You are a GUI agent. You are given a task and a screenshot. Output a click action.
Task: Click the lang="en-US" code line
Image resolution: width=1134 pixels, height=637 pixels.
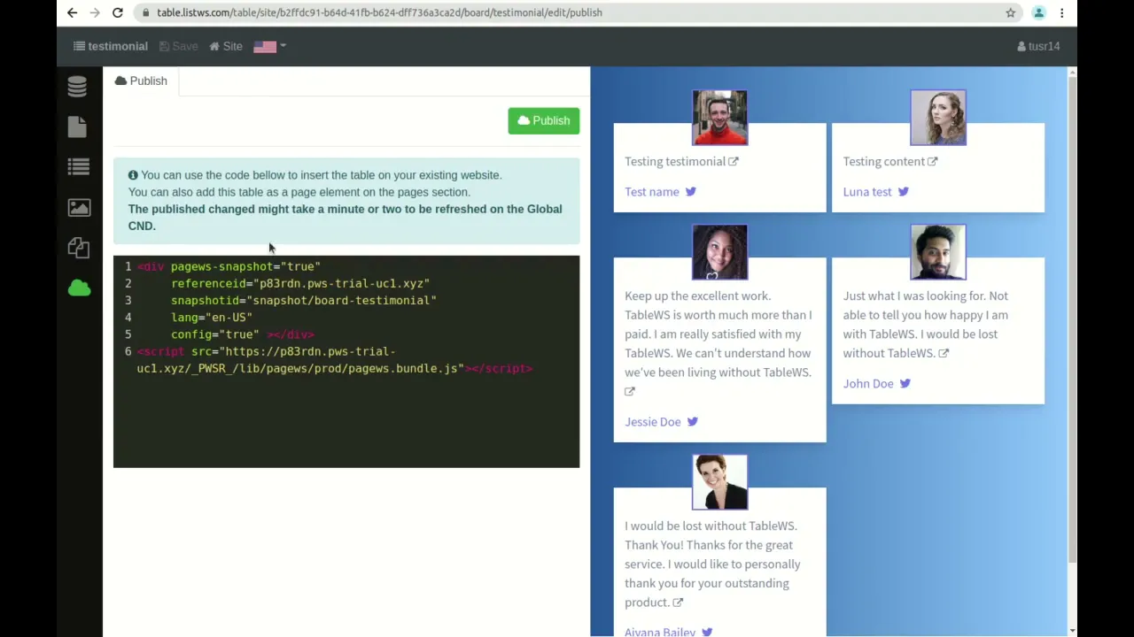tap(212, 317)
